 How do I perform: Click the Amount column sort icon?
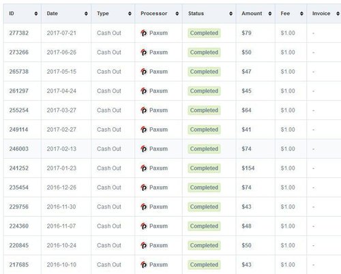(x=270, y=14)
